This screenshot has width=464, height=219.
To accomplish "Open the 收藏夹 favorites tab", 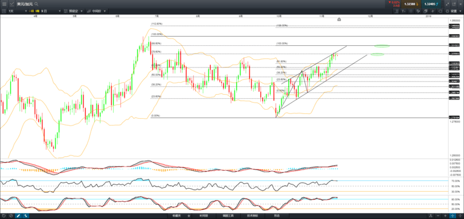I will (x=177, y=216).
